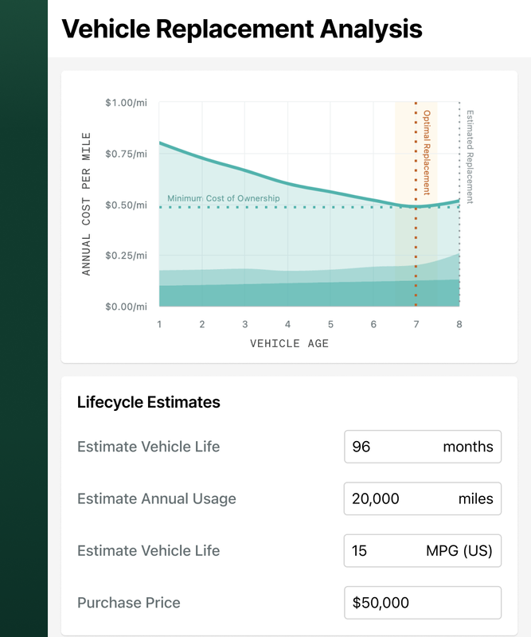Click vehicle age 4 on x-axis
The height and width of the screenshot is (637, 531).
click(x=287, y=324)
